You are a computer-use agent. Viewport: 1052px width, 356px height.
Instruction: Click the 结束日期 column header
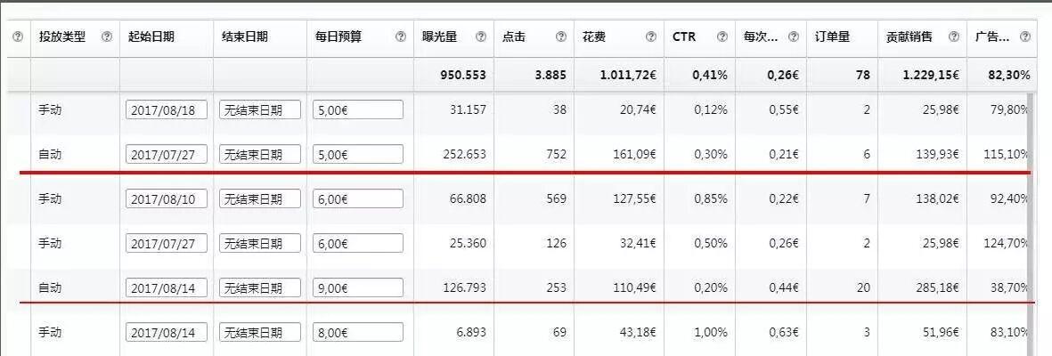click(245, 37)
